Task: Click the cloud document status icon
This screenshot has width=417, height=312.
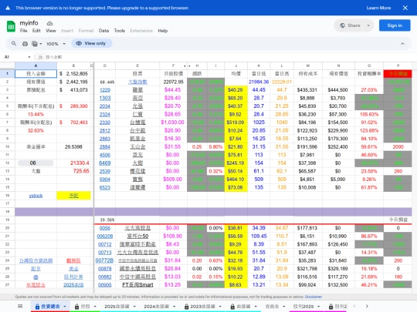Action: [x=49, y=23]
